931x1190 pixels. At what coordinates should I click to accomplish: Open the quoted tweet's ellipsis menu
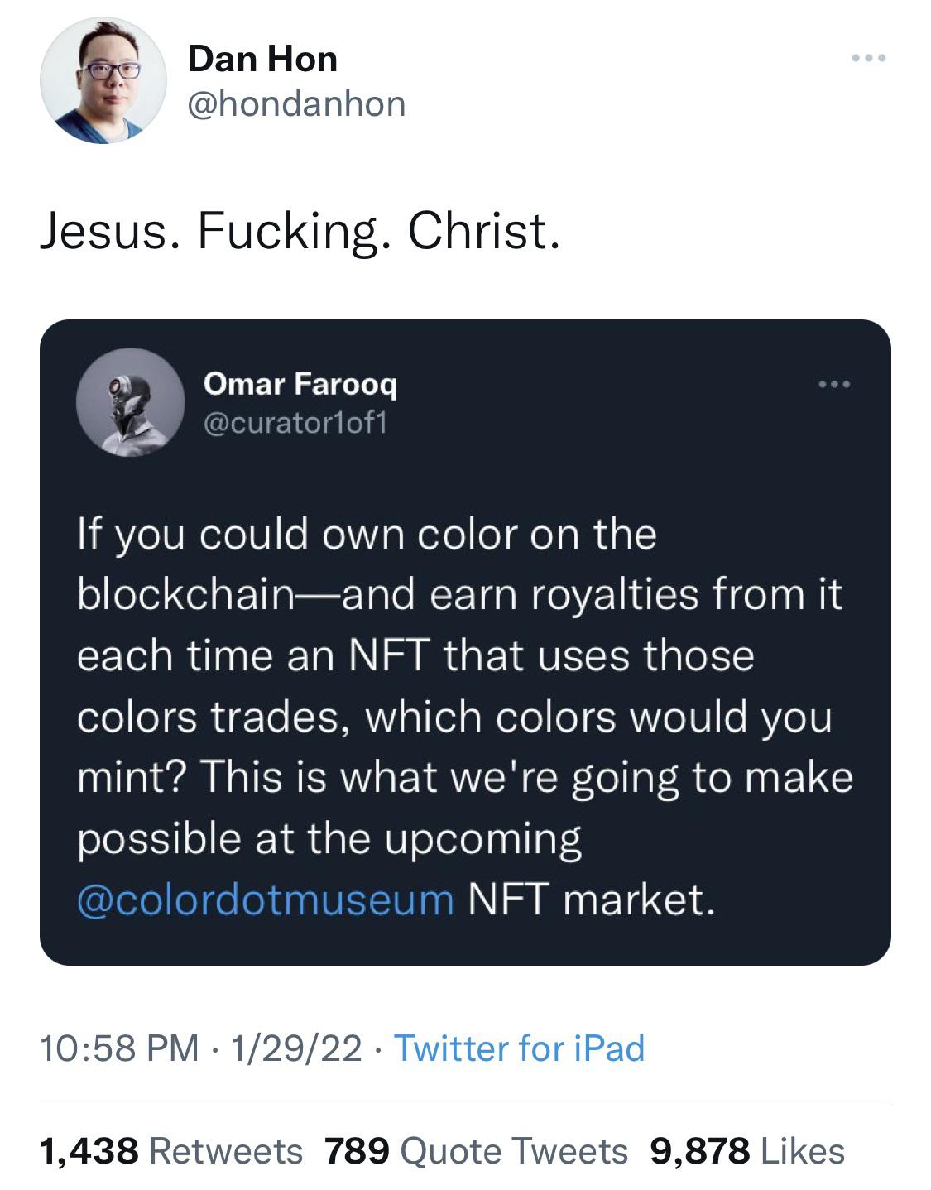pyautogui.click(x=834, y=385)
